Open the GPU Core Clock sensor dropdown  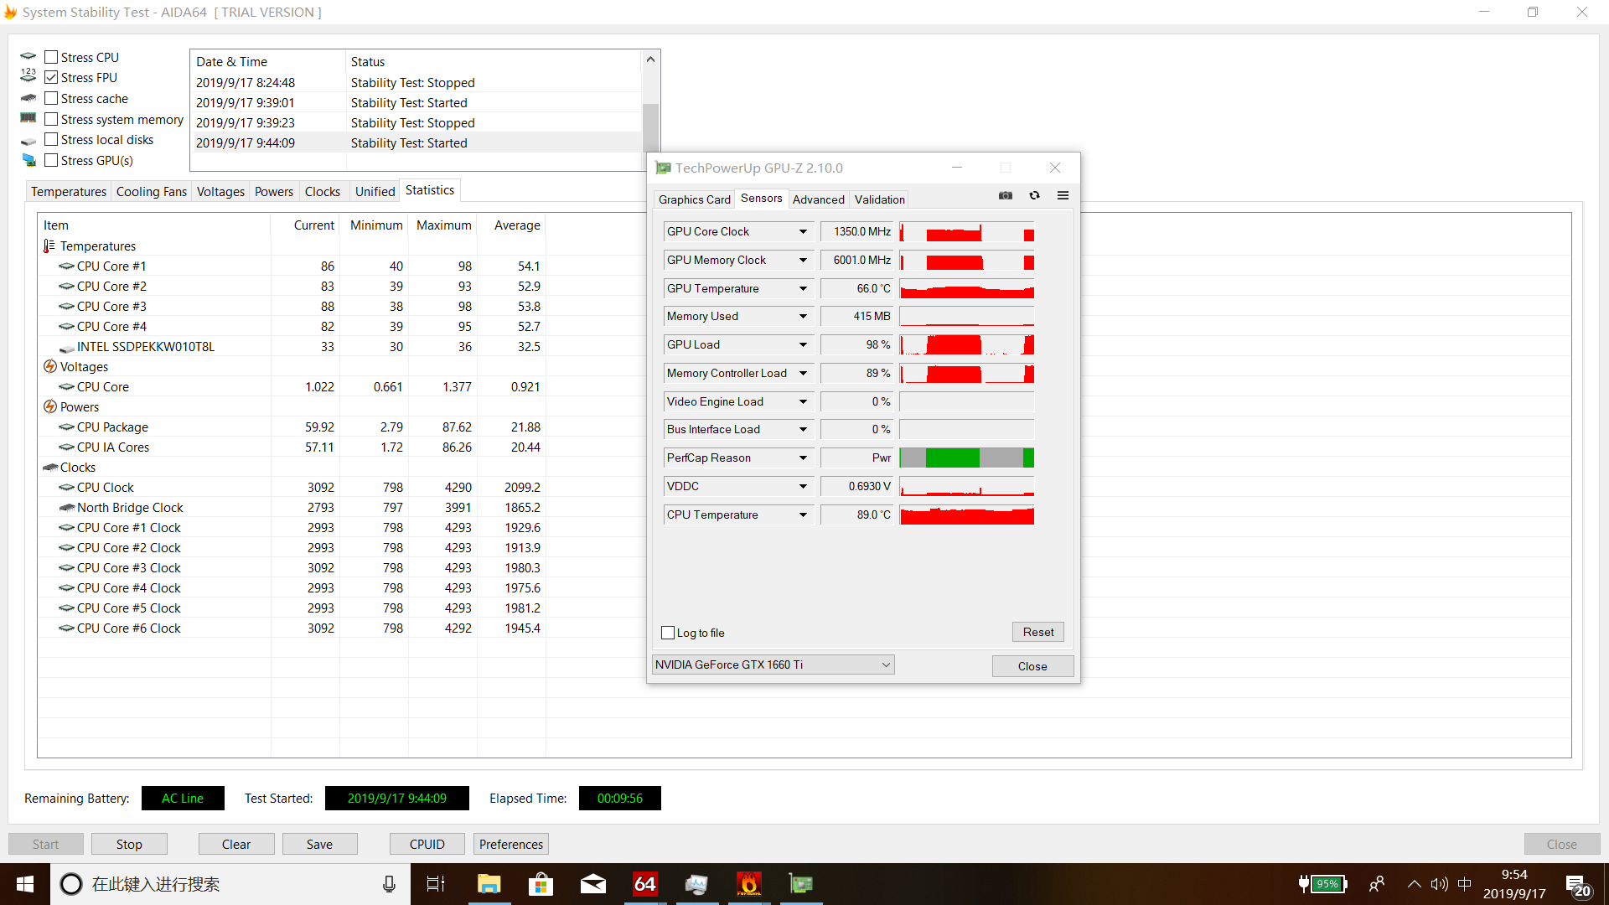(803, 232)
